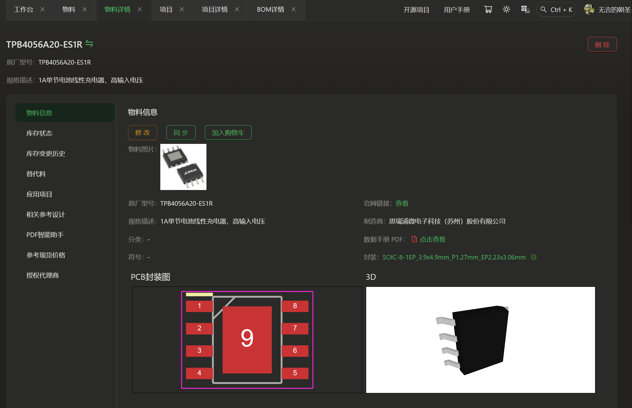Open the shopping cart icon
Screen dimensions: 632x408
pos(488,10)
